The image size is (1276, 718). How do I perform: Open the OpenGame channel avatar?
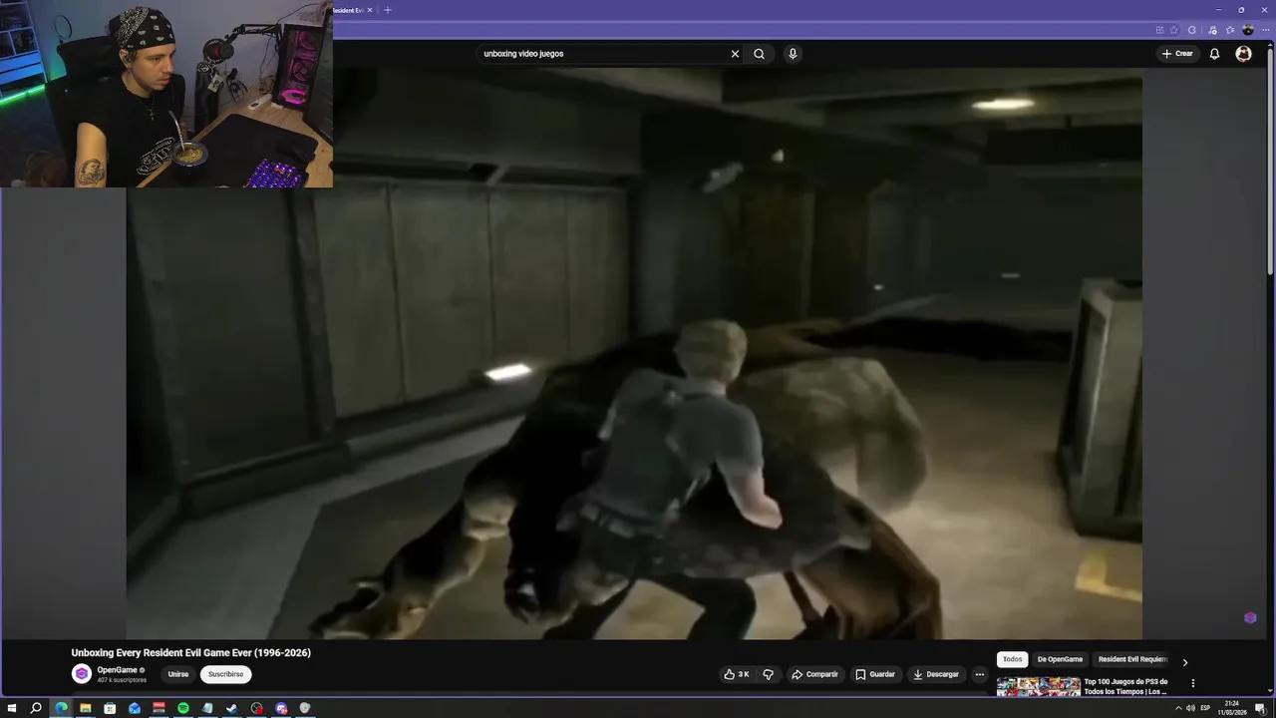coord(82,674)
